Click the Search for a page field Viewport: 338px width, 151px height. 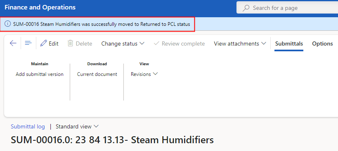[287, 8]
